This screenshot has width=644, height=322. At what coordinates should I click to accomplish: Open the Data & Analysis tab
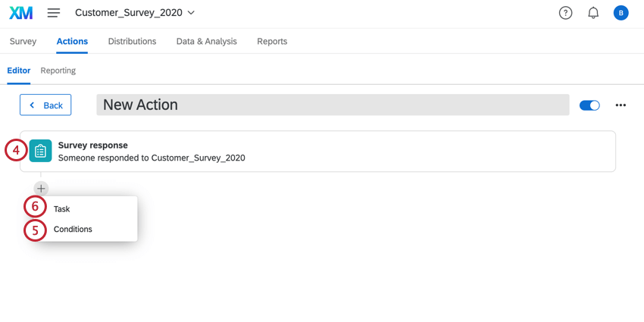pyautogui.click(x=207, y=41)
